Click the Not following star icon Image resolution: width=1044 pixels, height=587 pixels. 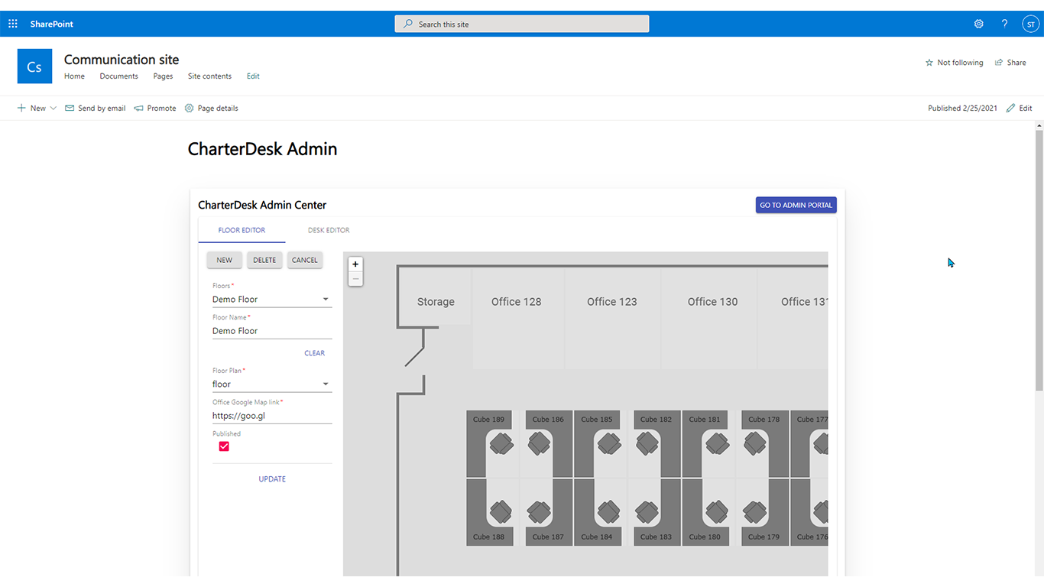(x=929, y=63)
